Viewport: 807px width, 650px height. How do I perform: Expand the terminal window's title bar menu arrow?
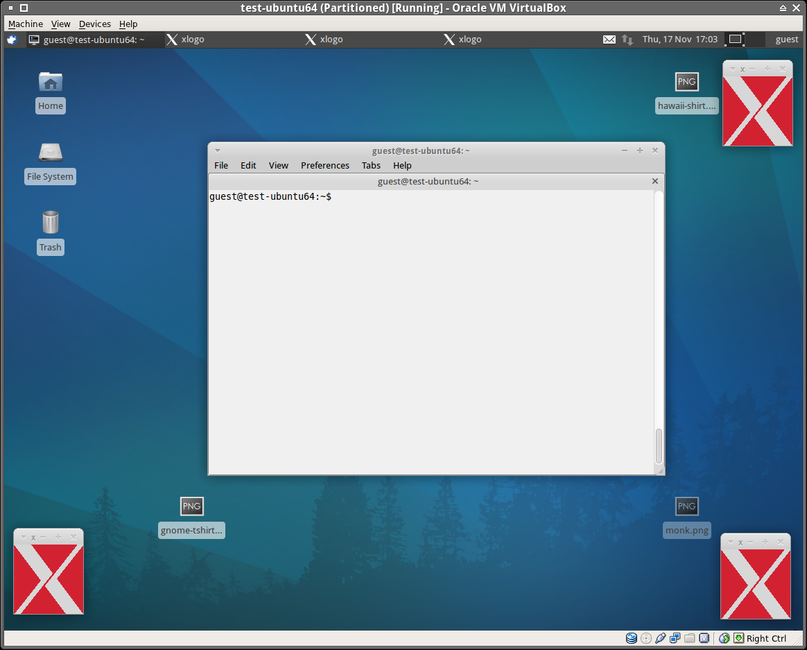coord(217,151)
